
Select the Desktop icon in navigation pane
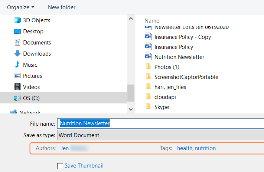17,32
